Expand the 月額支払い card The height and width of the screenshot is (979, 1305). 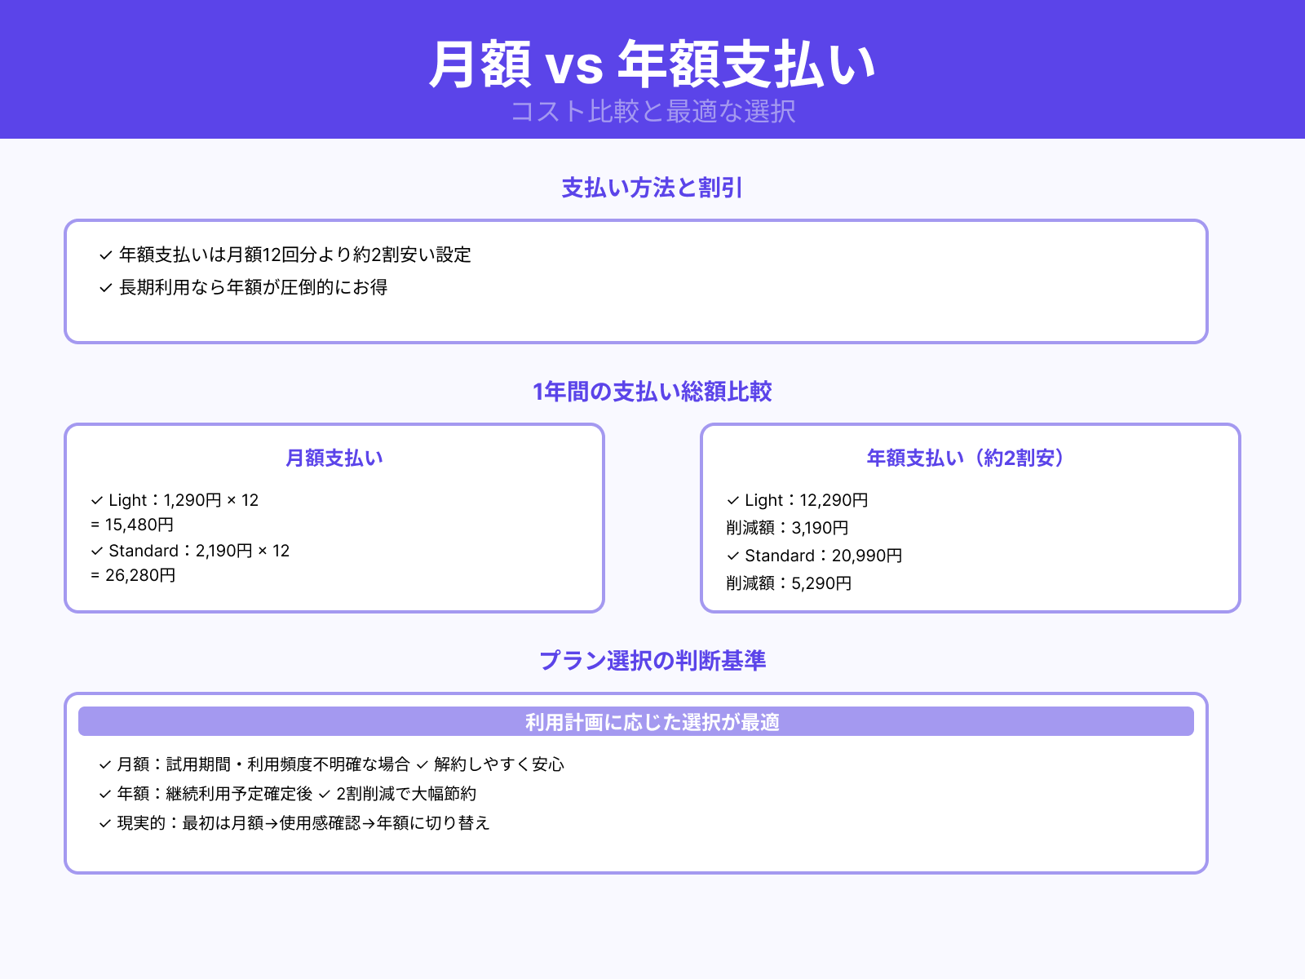(334, 458)
